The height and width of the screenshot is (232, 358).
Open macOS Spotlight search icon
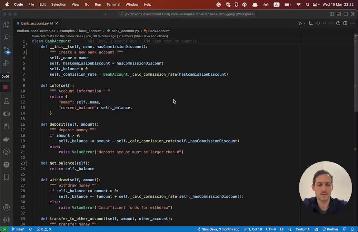308,5
